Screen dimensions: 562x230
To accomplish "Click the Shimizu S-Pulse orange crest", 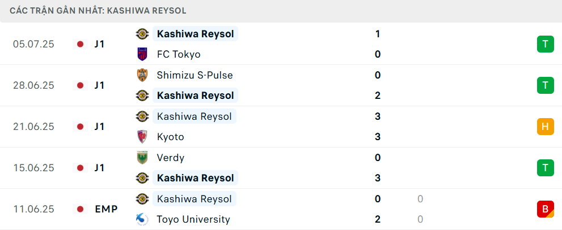I will click(142, 75).
